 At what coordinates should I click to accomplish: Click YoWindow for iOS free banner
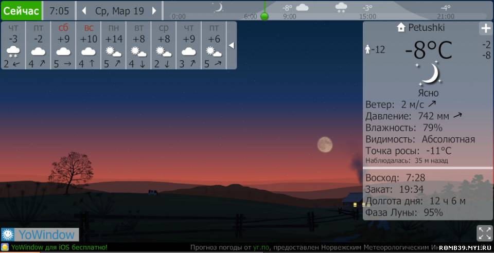click(x=59, y=247)
